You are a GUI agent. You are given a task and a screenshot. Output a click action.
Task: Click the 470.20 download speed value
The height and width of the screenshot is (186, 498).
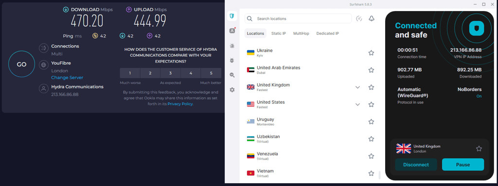click(87, 21)
